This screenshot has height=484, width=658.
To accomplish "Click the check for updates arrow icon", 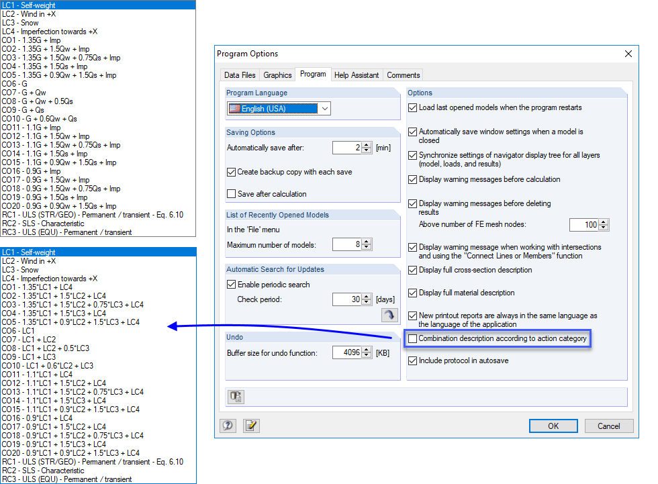I will 389,315.
